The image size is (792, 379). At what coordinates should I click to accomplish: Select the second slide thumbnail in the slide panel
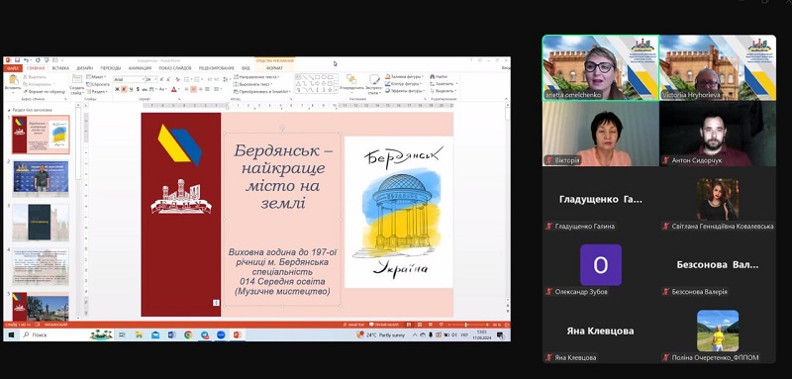point(41,178)
